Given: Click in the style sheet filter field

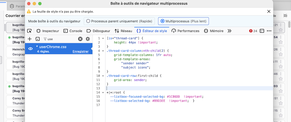Looking at the screenshot, I should [x=61, y=39].
